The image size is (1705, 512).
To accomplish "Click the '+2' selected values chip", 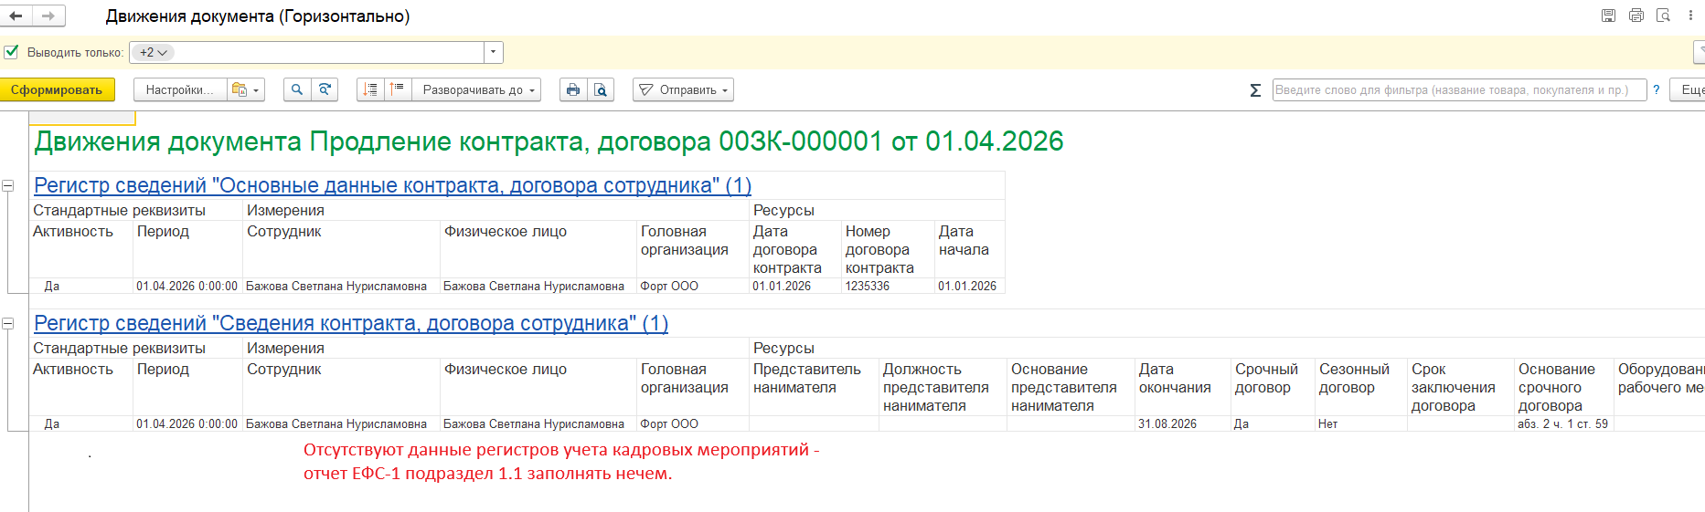I will [x=153, y=52].
